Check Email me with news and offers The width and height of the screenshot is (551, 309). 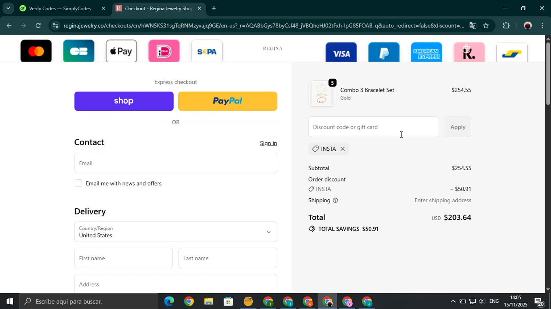(x=78, y=183)
